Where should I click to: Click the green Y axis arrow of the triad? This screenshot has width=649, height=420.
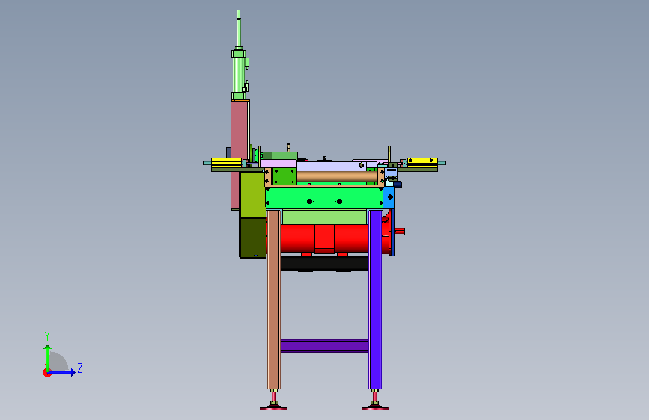[x=48, y=357]
